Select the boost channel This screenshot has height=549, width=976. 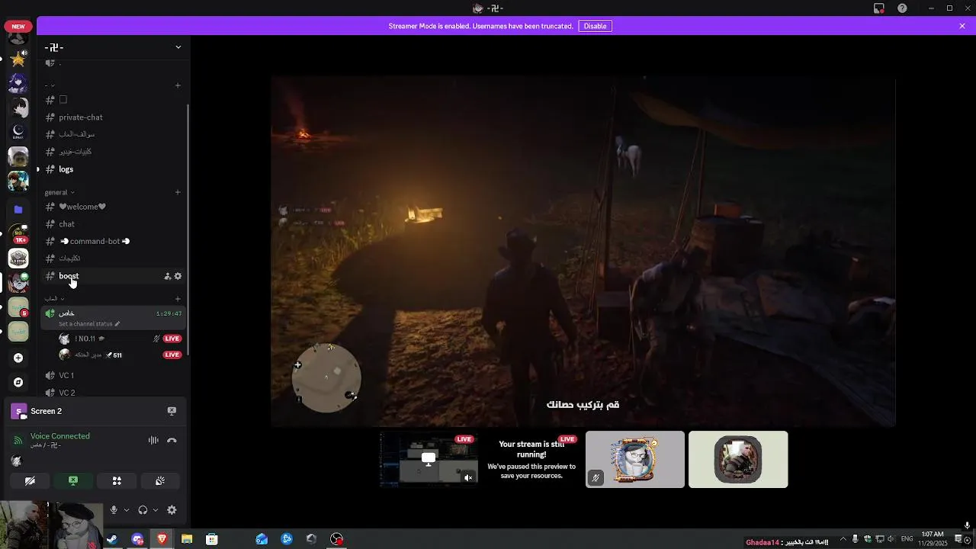113,276
